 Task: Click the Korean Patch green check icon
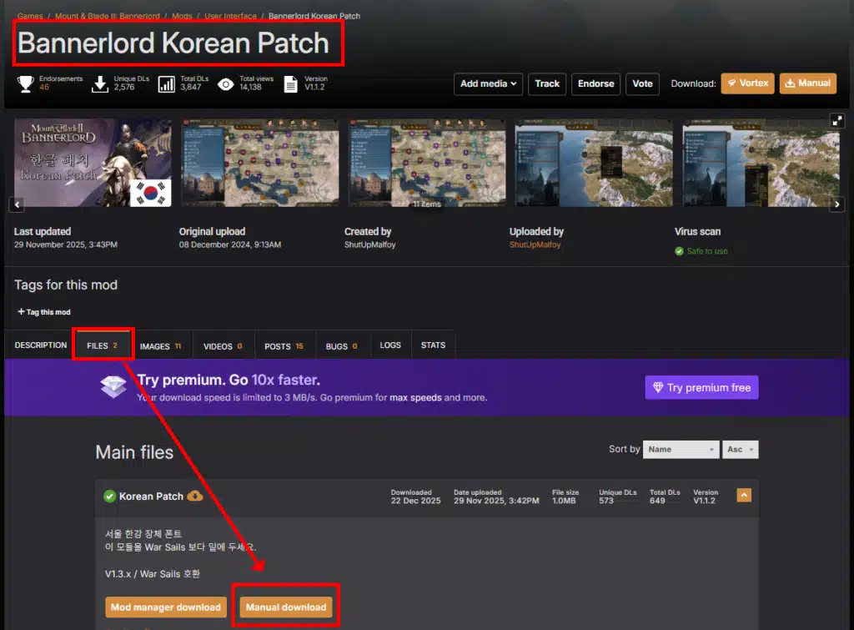109,496
